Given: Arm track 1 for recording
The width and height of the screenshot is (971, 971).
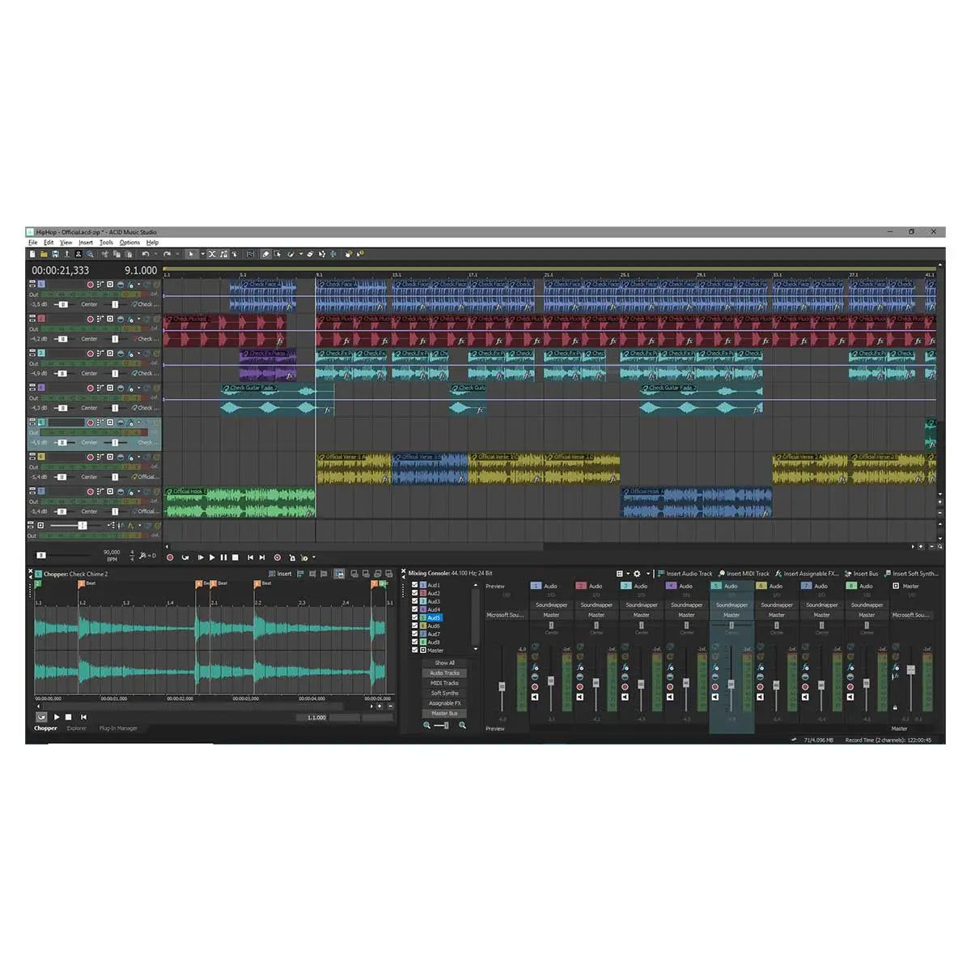Looking at the screenshot, I should point(91,284).
